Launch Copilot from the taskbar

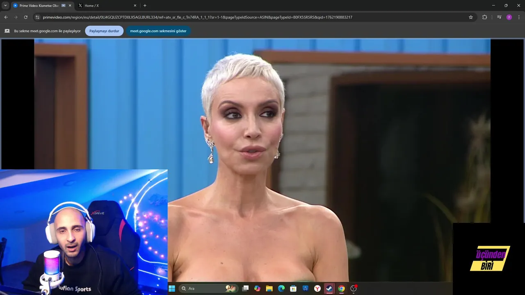pyautogui.click(x=257, y=288)
